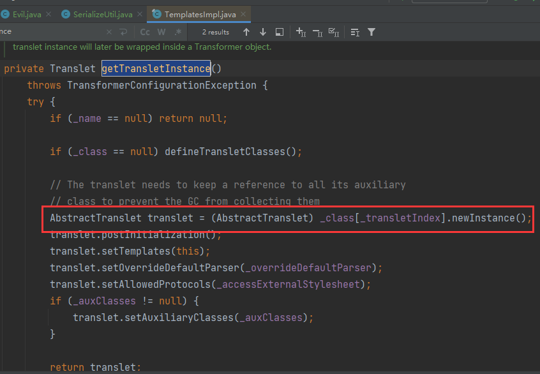Unselect occurrence icon in search bar
The width and height of the screenshot is (540, 374).
pos(317,33)
